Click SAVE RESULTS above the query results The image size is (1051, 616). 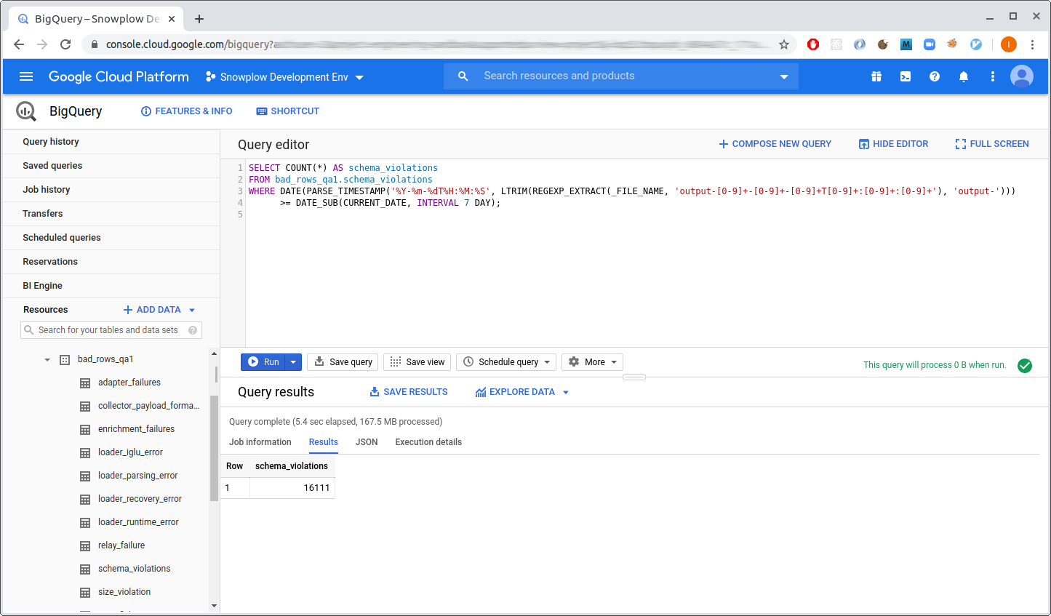pos(408,391)
